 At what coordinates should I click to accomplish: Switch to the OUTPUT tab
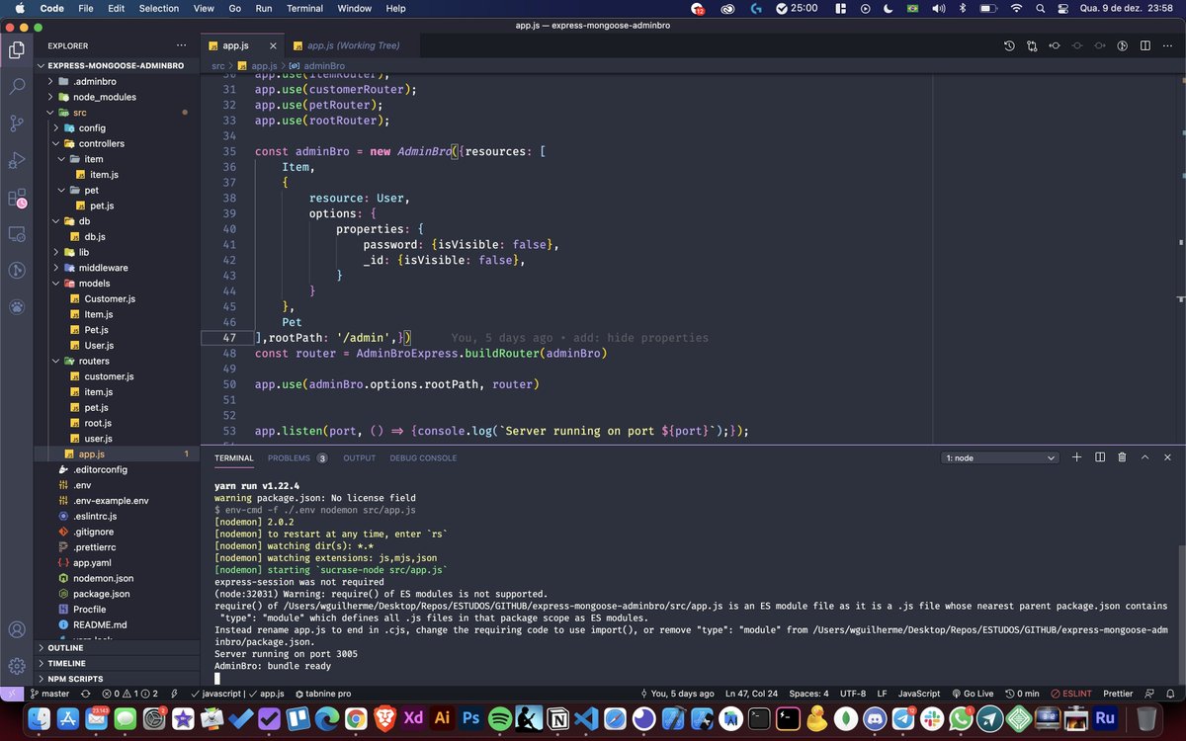tap(359, 458)
